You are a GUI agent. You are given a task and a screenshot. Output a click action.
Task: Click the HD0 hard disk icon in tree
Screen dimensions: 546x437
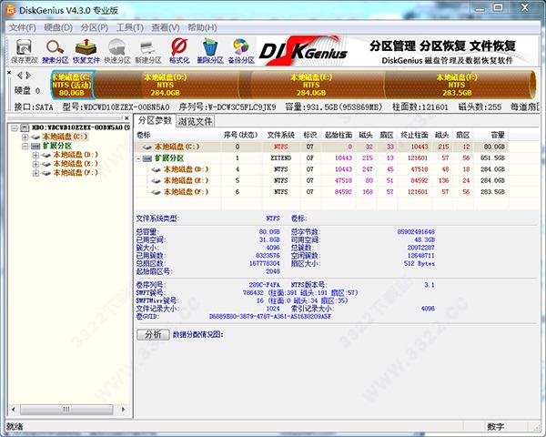click(x=25, y=127)
